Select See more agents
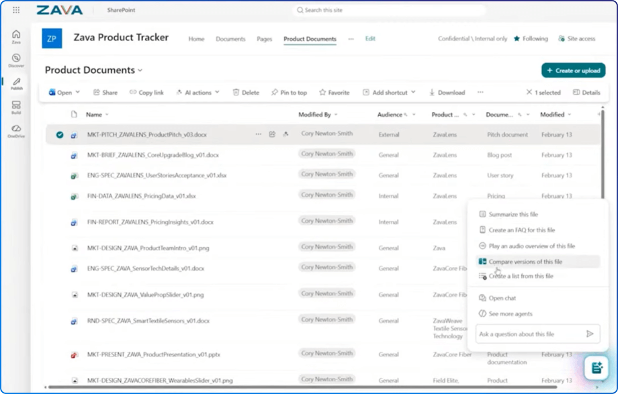 coord(537,314)
